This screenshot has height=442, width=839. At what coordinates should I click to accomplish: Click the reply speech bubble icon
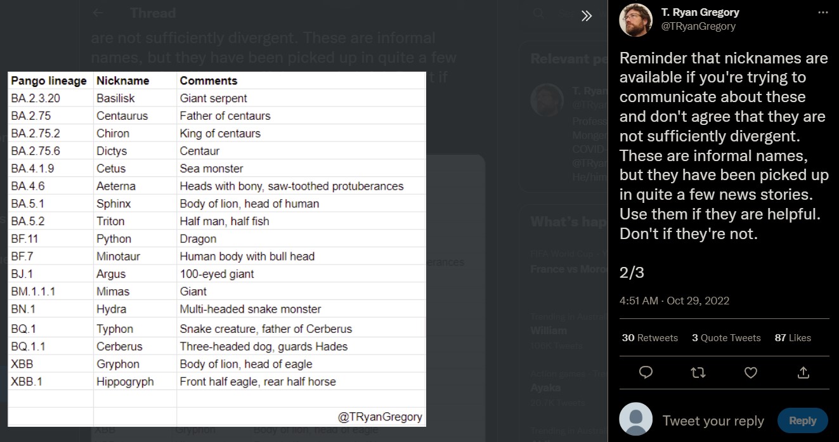pos(646,372)
